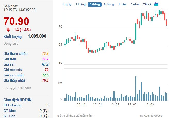The width and height of the screenshot is (171, 118).
Task: Click the highest price 72.5
Action: click(45, 75)
